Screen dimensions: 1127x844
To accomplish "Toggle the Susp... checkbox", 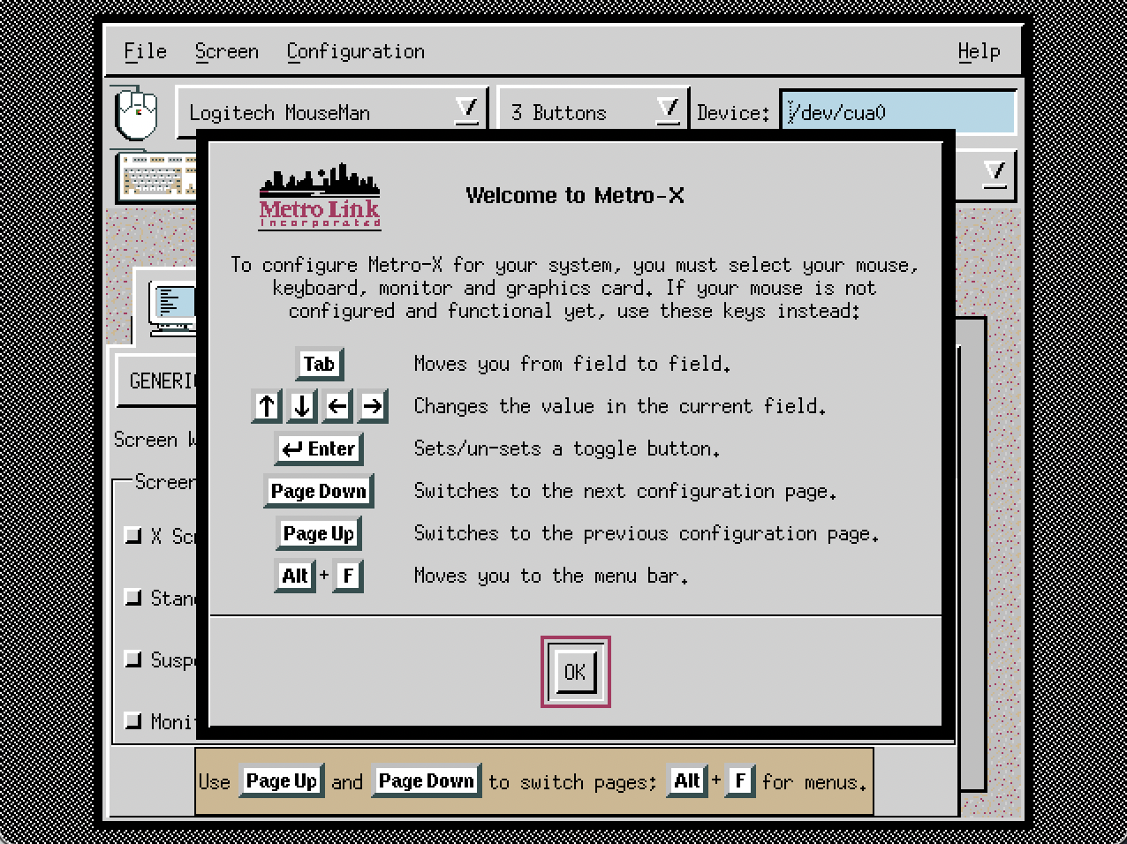I will point(133,659).
